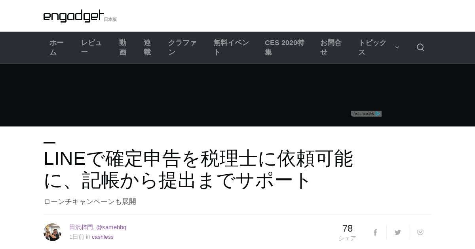Click the 78 シェア share count

tap(348, 232)
